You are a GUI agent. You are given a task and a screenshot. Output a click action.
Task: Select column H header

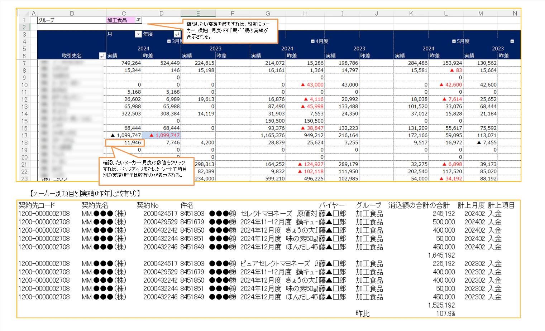click(305, 13)
